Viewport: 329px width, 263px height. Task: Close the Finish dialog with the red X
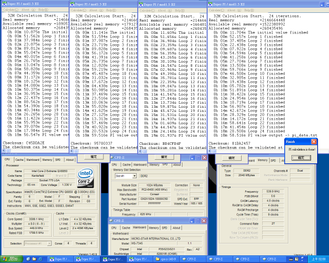point(314,142)
